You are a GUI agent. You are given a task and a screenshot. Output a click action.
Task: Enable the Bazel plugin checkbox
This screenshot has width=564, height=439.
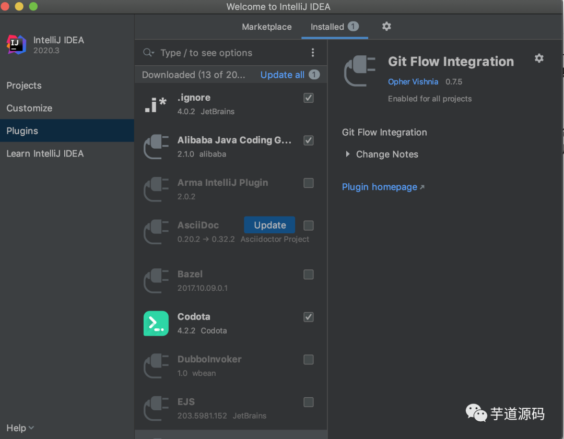(x=308, y=275)
